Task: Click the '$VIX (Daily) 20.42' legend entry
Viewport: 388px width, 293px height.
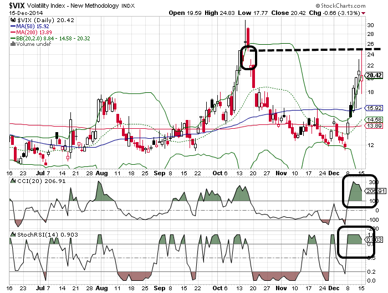Action: point(45,20)
